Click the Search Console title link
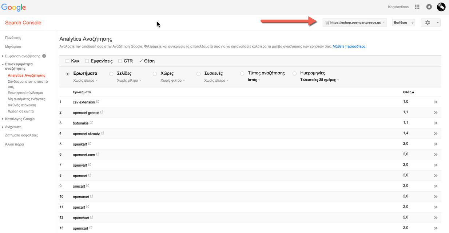Image resolution: width=449 pixels, height=233 pixels. 23,23
